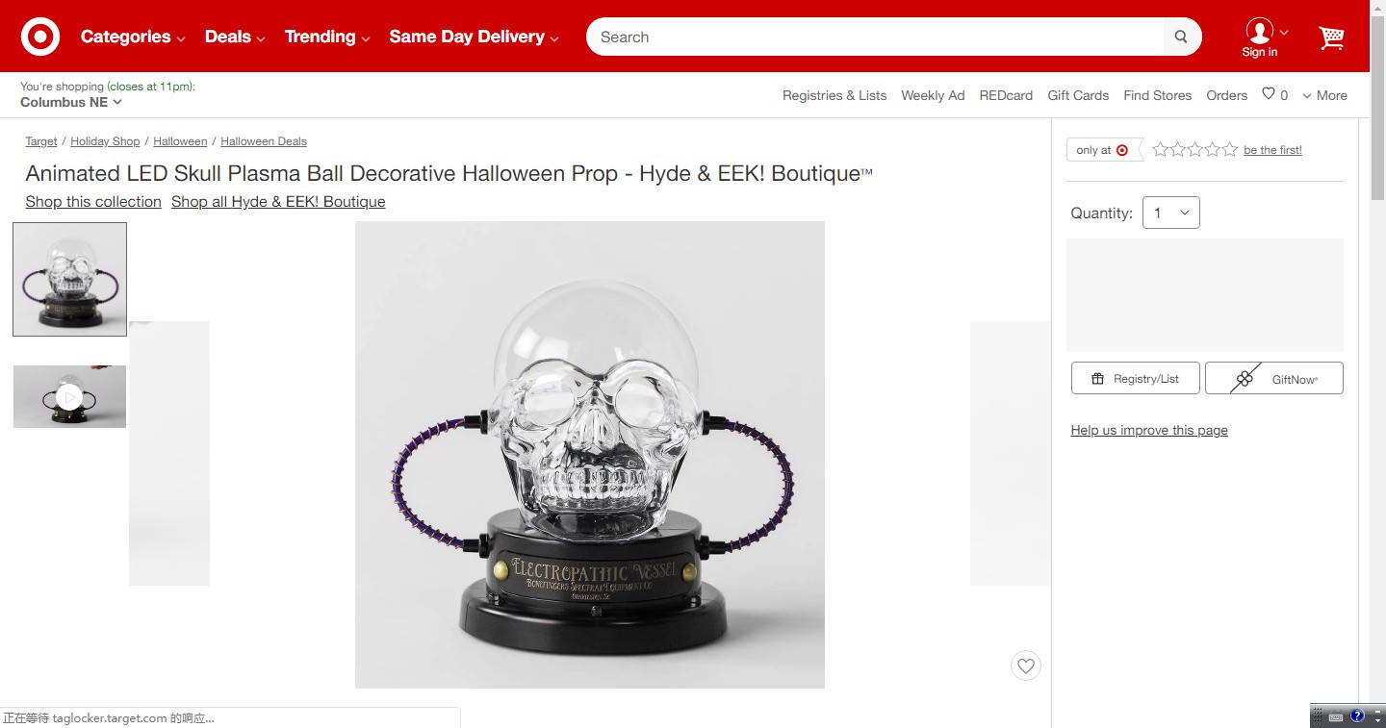Image resolution: width=1386 pixels, height=728 pixels.
Task: Open the Weekly Ad link
Action: point(933,95)
